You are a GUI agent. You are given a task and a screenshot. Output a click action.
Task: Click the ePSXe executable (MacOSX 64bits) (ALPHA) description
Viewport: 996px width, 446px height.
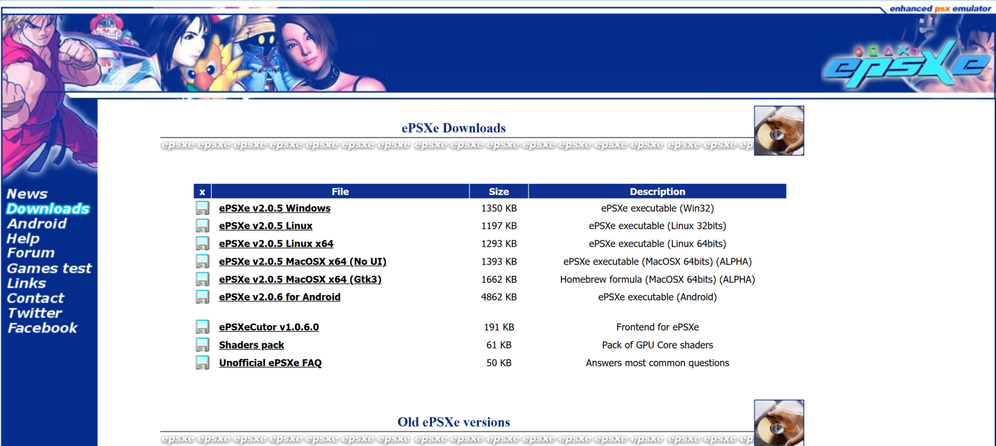coord(657,262)
